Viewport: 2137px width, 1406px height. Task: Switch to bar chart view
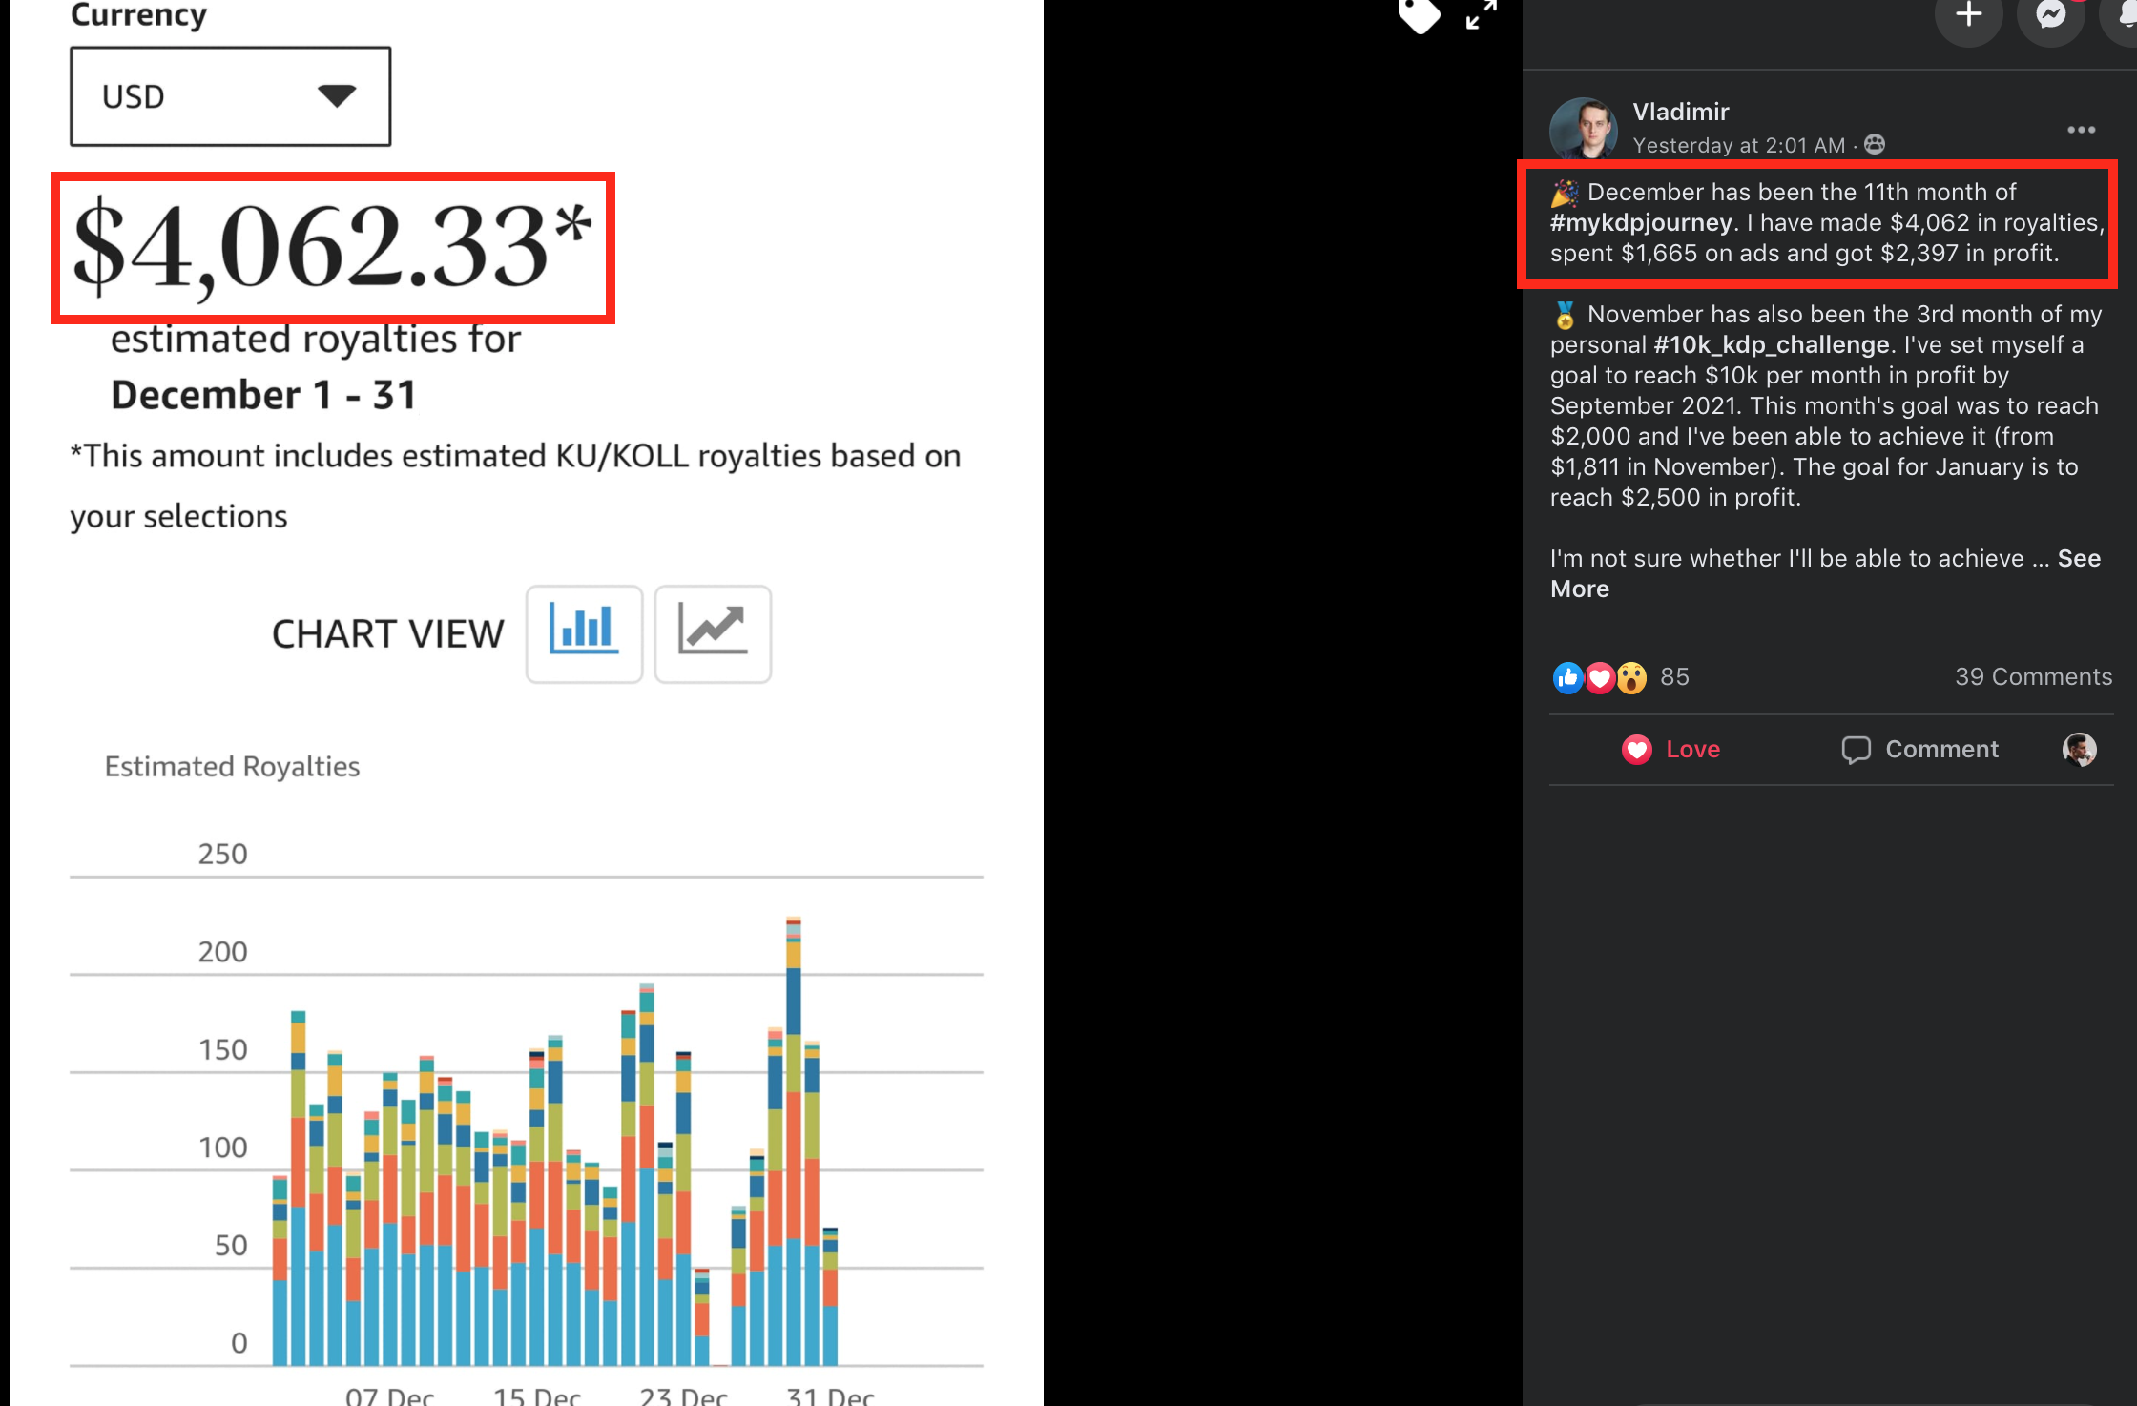584,633
